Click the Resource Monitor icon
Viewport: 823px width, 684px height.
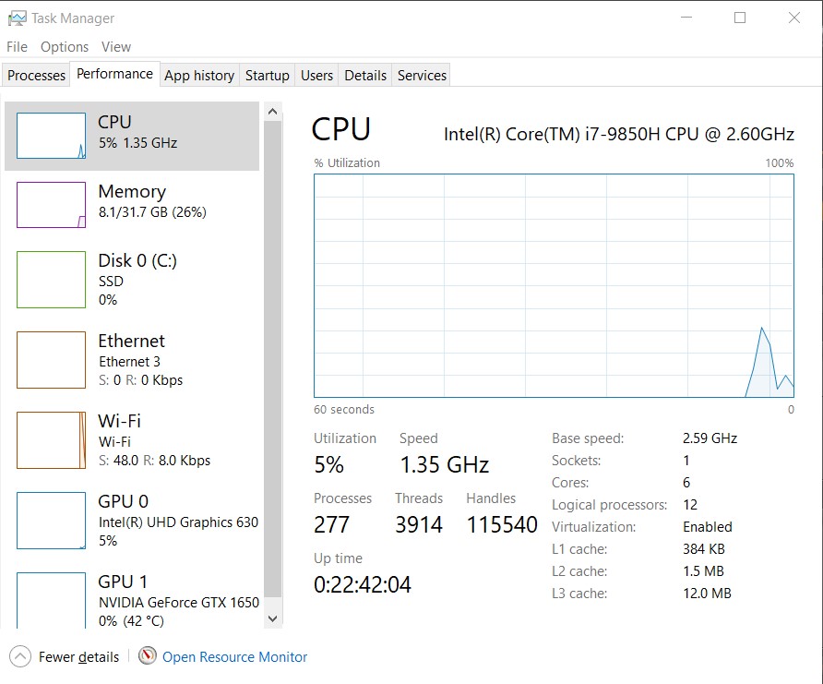(148, 656)
